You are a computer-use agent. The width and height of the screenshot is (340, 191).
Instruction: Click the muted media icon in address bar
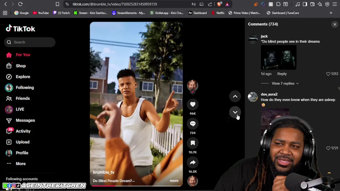coord(194,4)
